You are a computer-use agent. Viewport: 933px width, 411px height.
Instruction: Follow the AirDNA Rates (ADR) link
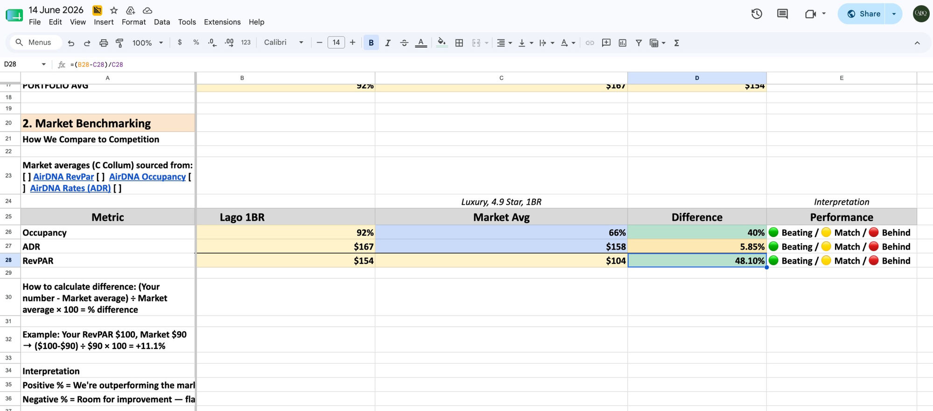pos(70,188)
